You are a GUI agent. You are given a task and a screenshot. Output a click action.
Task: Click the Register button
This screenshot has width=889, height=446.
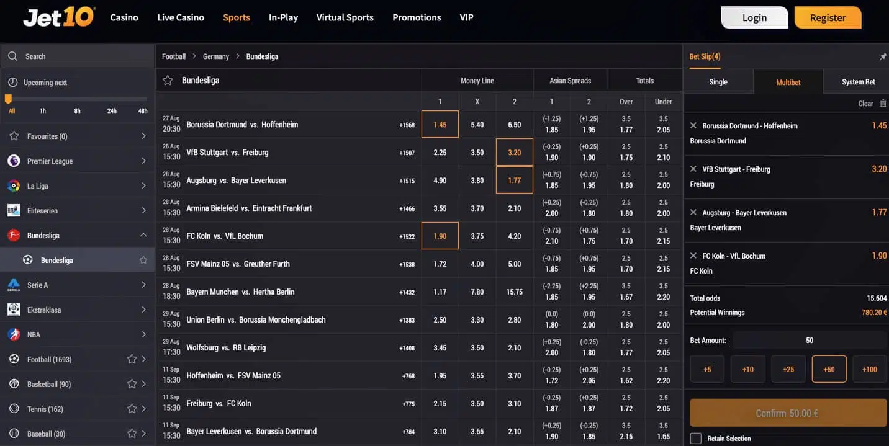tap(828, 17)
